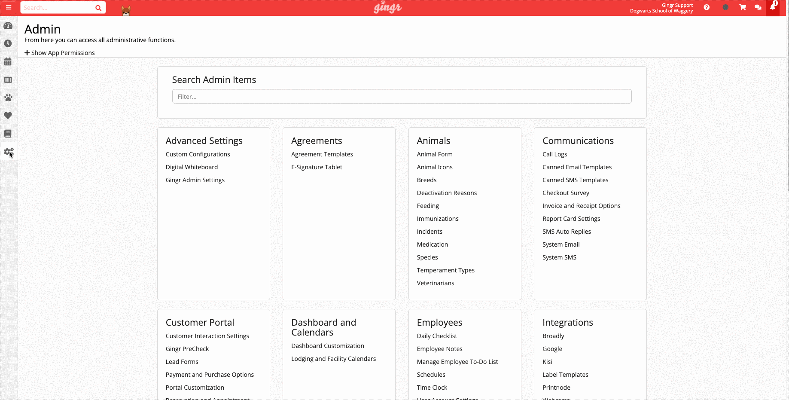789x400 pixels.
Task: Open Custom Configurations
Action: tap(198, 154)
